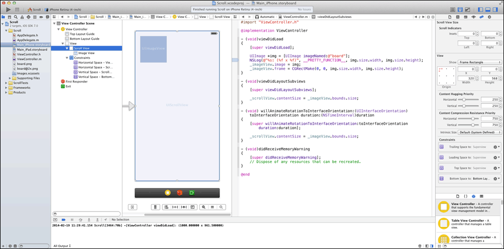504x249 pixels.
Task: Open the All Output console filter
Action: point(62,245)
